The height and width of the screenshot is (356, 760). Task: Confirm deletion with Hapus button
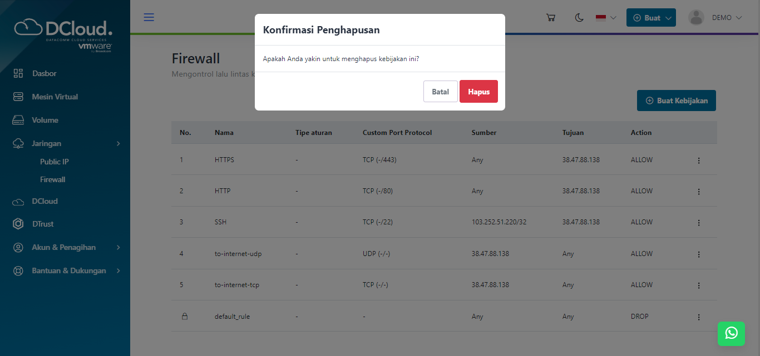point(478,92)
